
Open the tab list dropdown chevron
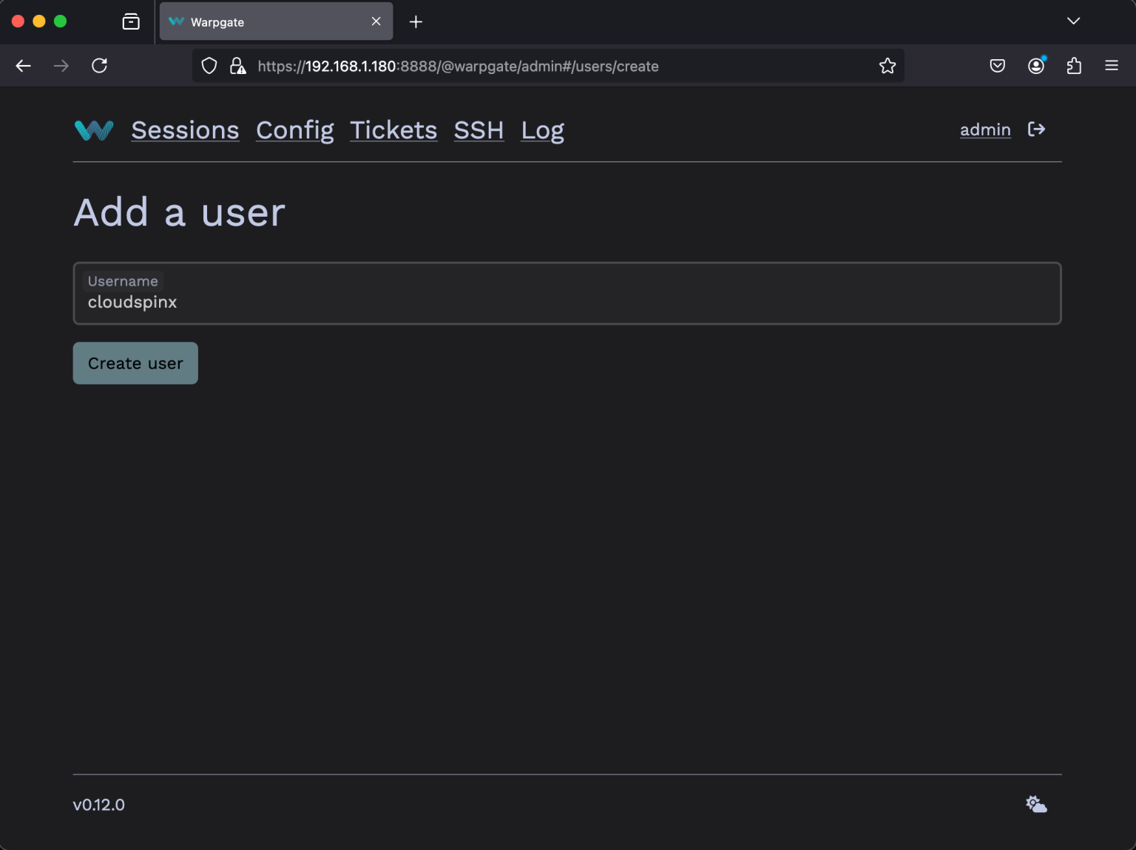coord(1073,21)
